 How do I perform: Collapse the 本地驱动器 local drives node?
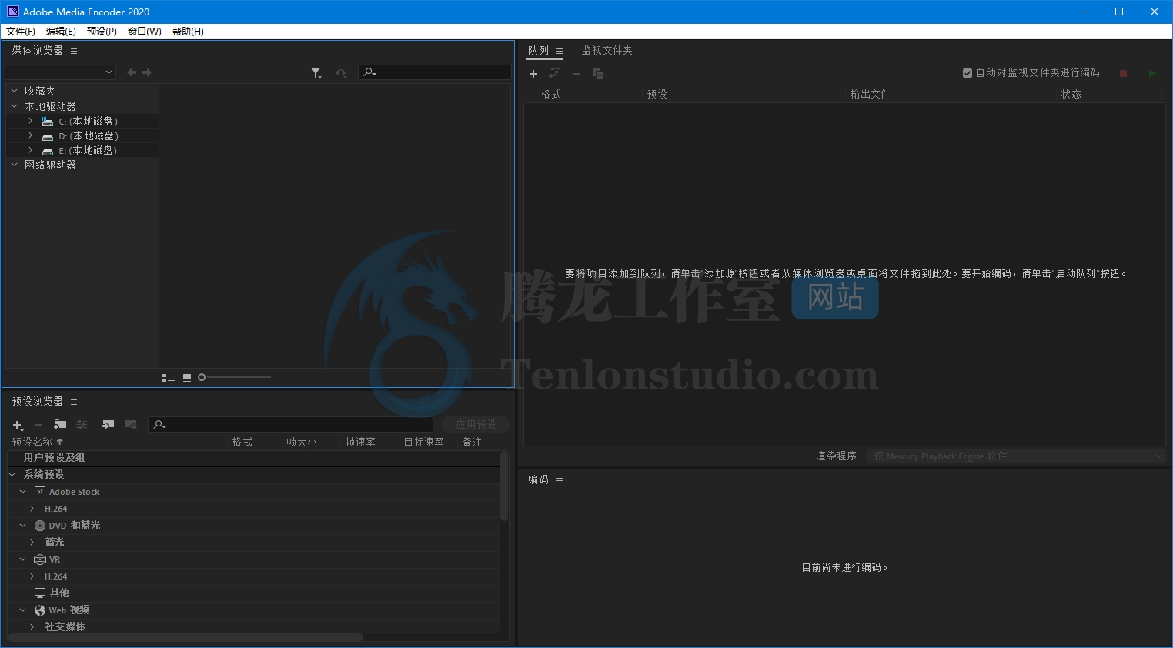pos(14,106)
